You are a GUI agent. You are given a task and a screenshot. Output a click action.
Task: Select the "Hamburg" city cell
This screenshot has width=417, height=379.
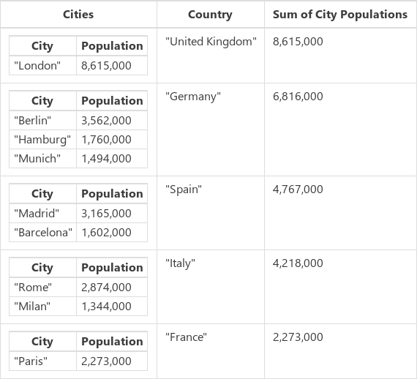coord(43,139)
